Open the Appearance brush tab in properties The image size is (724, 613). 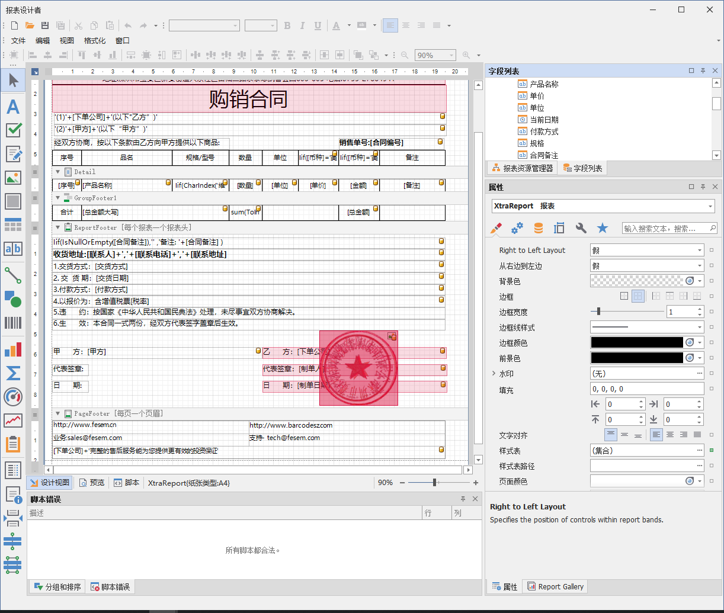click(497, 228)
